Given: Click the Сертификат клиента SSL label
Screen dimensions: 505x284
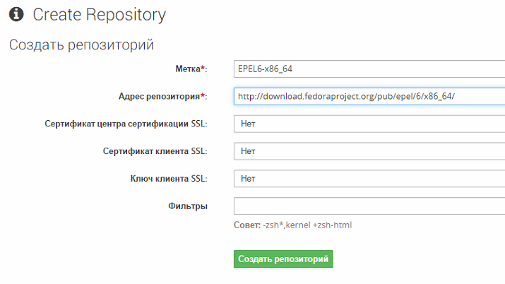Looking at the screenshot, I should (x=155, y=151).
